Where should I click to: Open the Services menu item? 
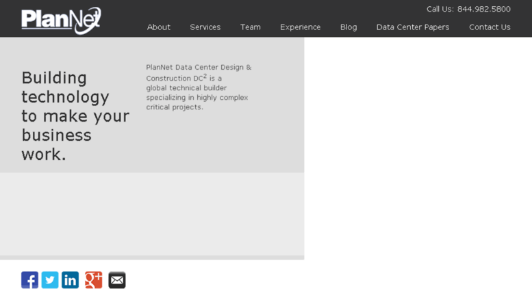pos(205,27)
